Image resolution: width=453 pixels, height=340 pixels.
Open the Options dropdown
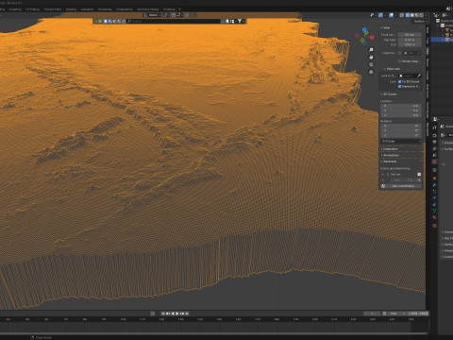point(421,21)
